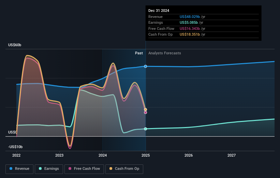Screen dimensions: 280x178
Task: Click the Past section label
Action: pyautogui.click(x=139, y=53)
